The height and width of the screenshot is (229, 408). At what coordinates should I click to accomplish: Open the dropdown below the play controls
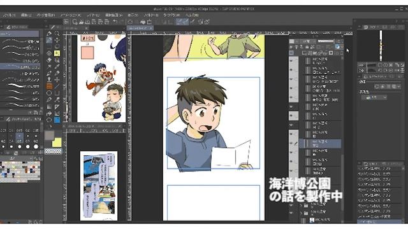point(374,97)
